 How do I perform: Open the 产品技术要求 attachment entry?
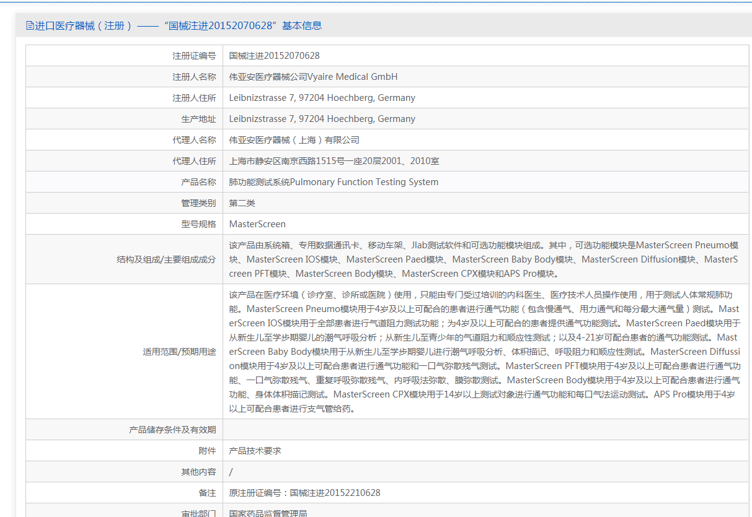pos(255,451)
